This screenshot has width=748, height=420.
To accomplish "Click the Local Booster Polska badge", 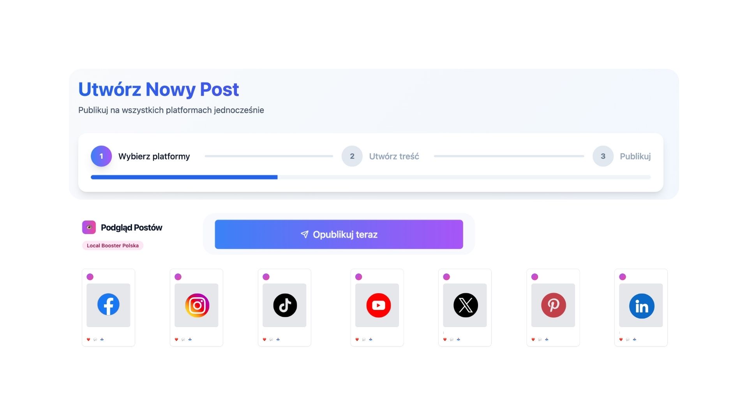I will (x=113, y=246).
